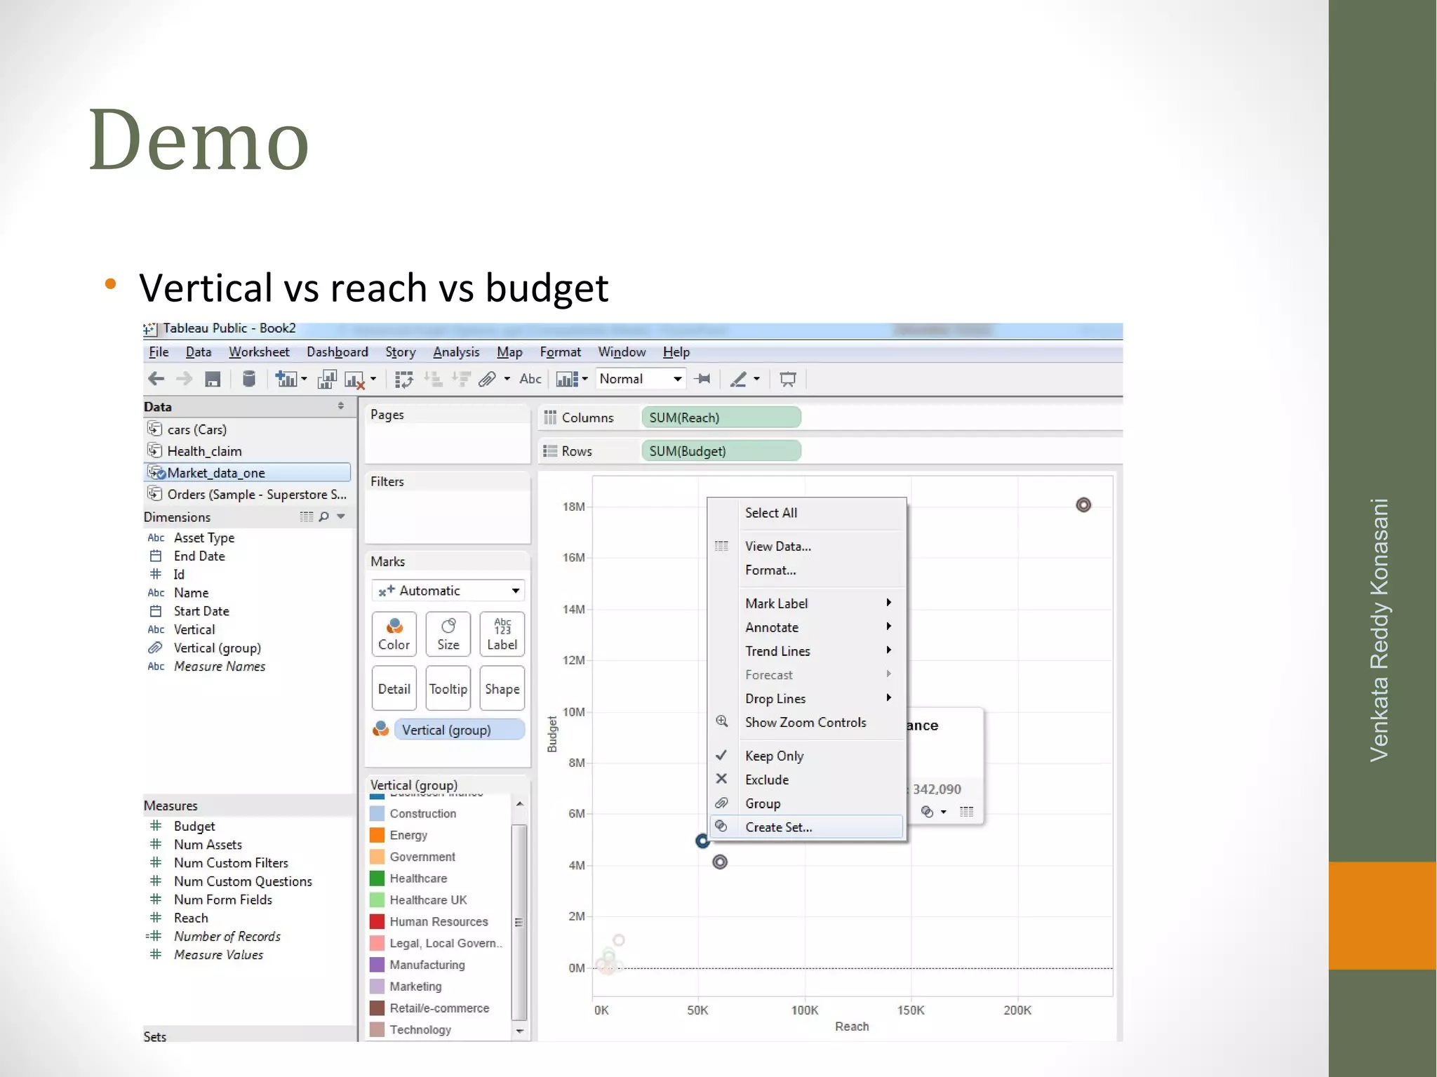Expand the Dimensions pane menu arrow

[341, 516]
